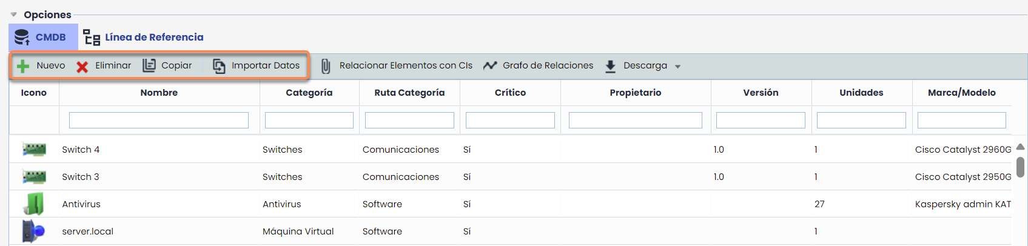Viewport: 1028px width, 246px height.
Task: Click the green plus Nuevo icon
Action: [x=23, y=66]
